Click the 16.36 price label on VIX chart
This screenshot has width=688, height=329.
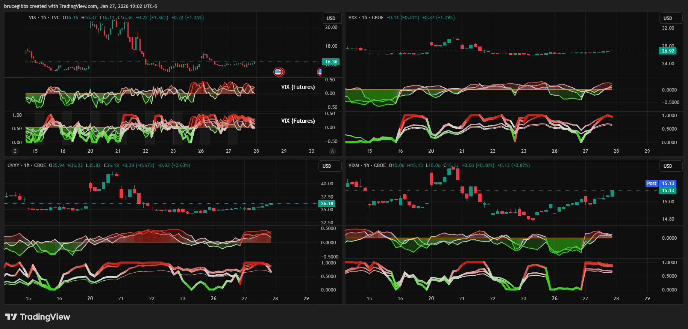tap(331, 62)
